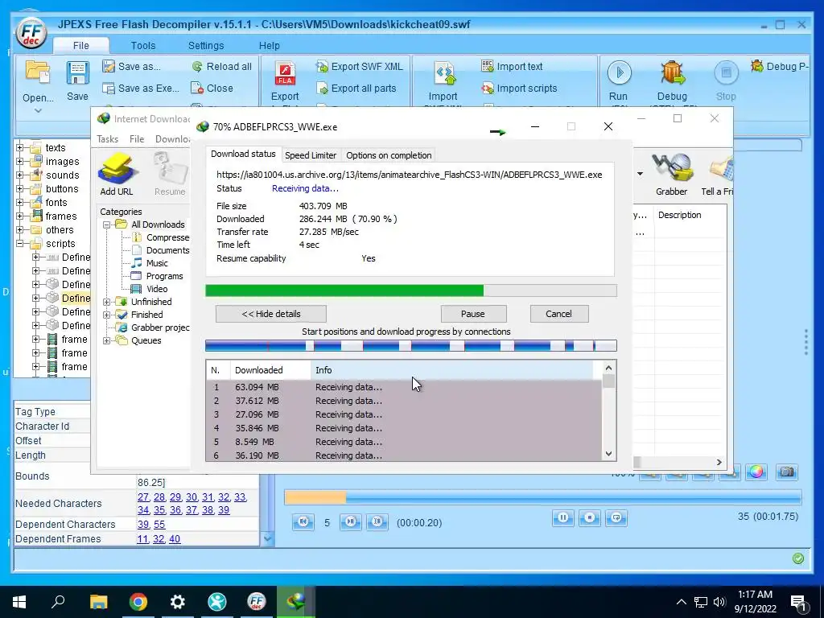
Task: Expand the Finished category in IDM
Action: (x=107, y=315)
